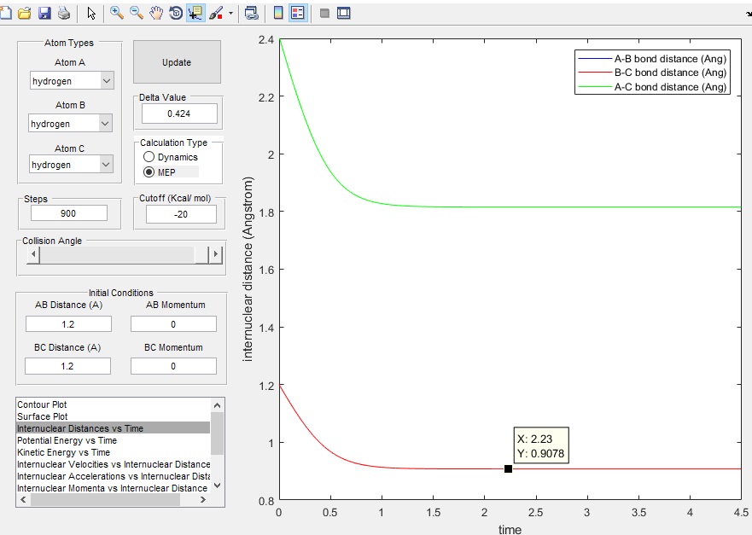
Task: Click the data cursor marker on the red curve
Action: click(x=509, y=468)
